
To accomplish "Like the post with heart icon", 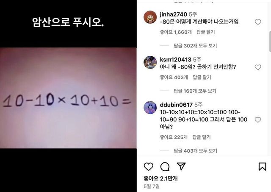I will [x=149, y=167].
